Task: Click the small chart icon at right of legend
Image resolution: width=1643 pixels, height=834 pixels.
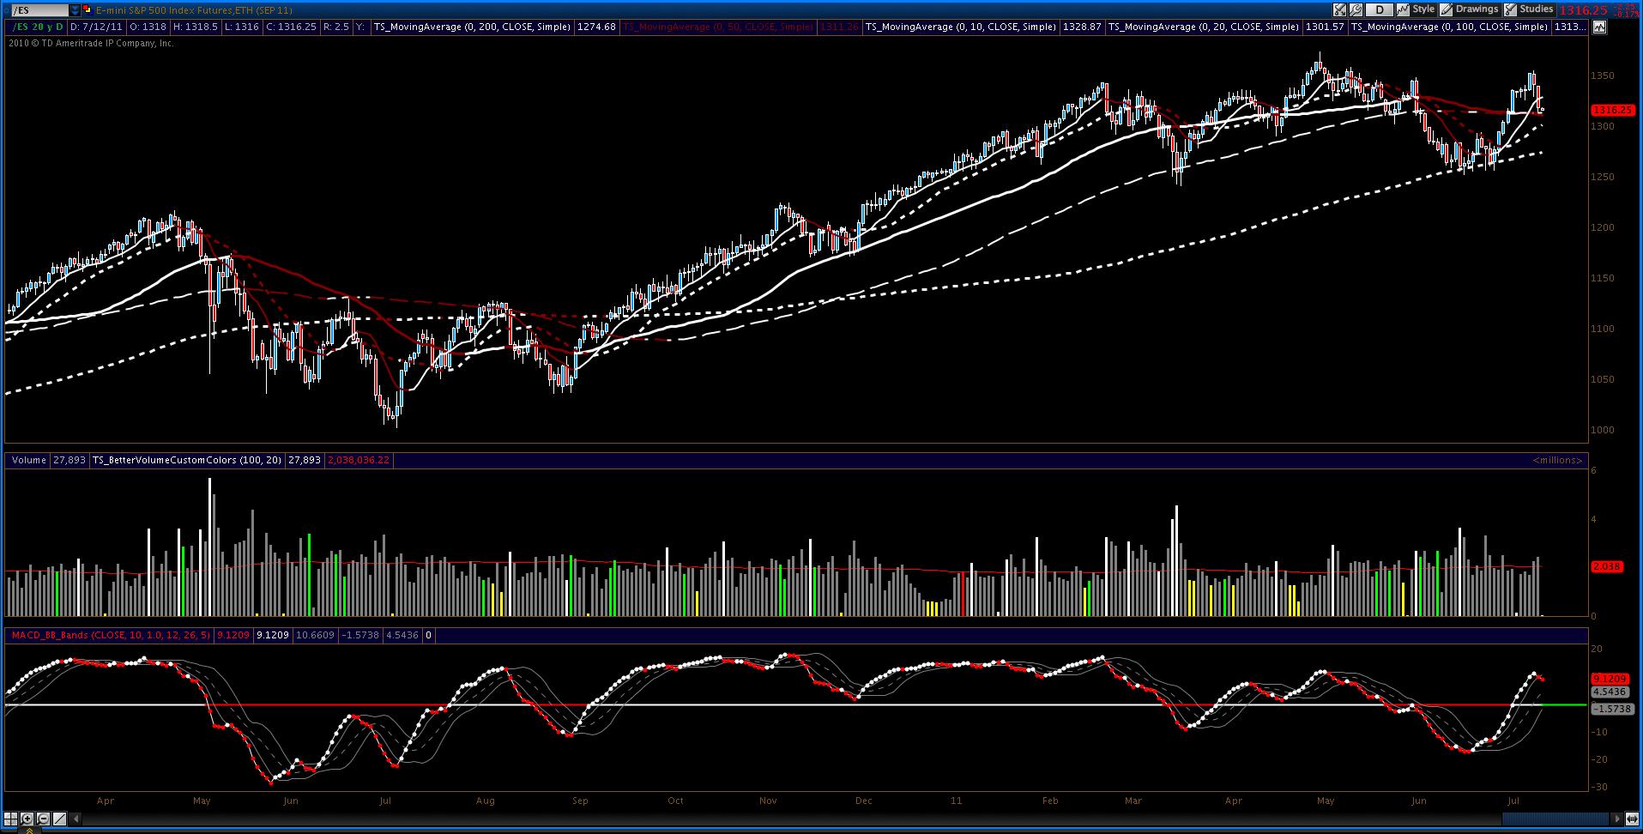Action: tap(1599, 27)
